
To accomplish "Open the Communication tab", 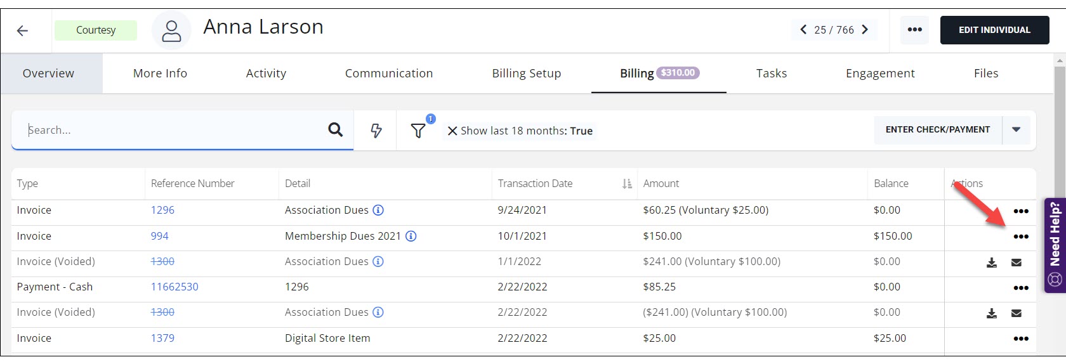I will (388, 74).
